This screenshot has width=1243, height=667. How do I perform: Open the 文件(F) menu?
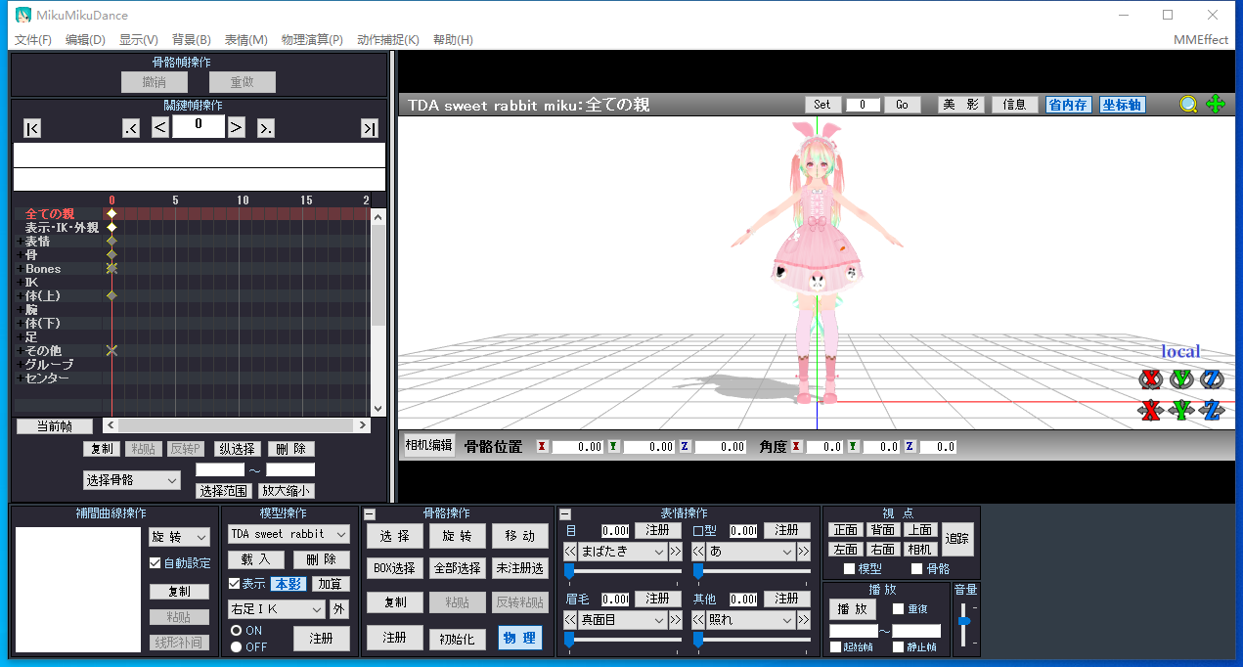[x=33, y=40]
